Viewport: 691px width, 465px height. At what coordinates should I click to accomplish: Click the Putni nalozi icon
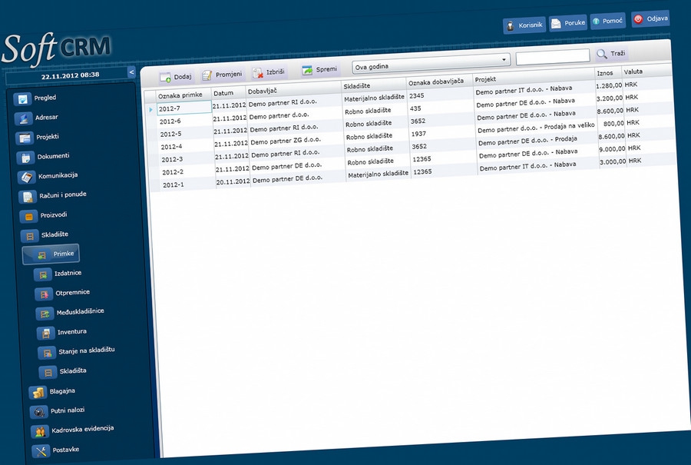[39, 412]
